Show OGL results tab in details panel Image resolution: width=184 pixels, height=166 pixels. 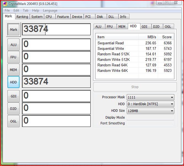168,27
